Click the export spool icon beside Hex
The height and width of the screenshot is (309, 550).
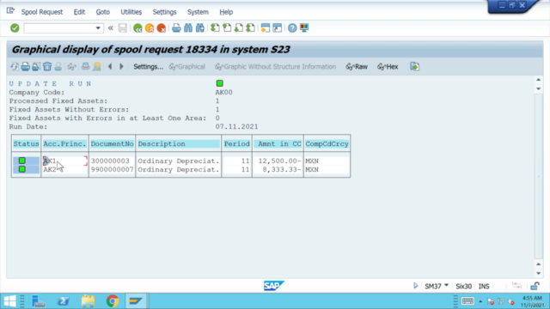(x=414, y=67)
